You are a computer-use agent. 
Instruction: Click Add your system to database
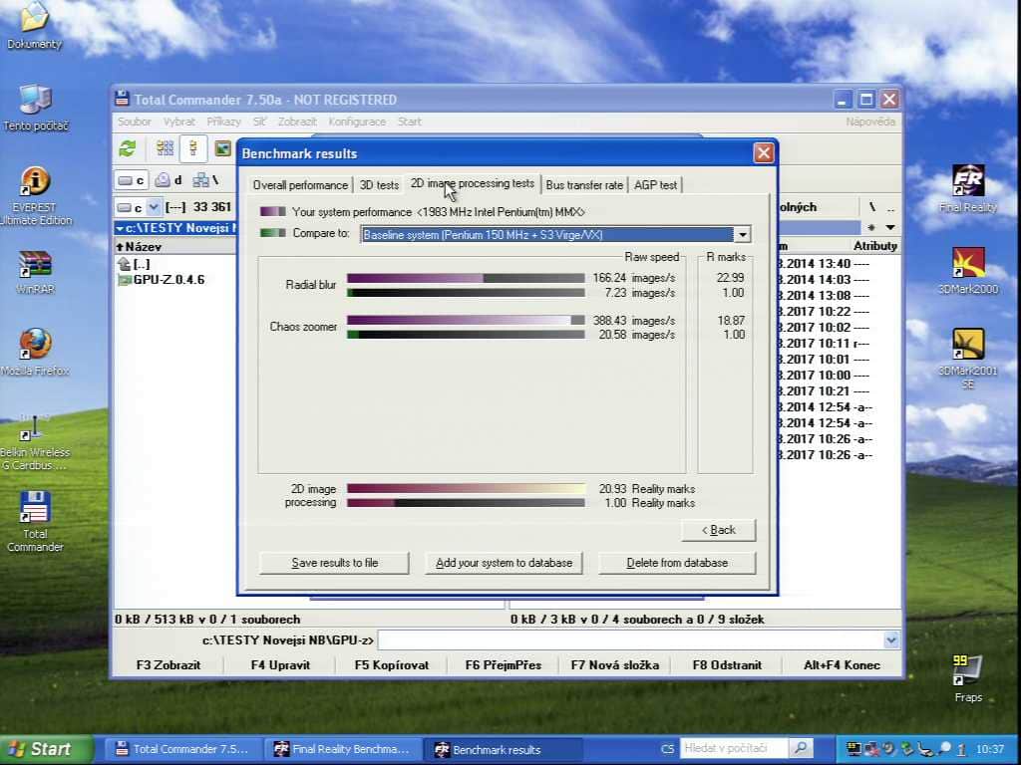point(504,564)
